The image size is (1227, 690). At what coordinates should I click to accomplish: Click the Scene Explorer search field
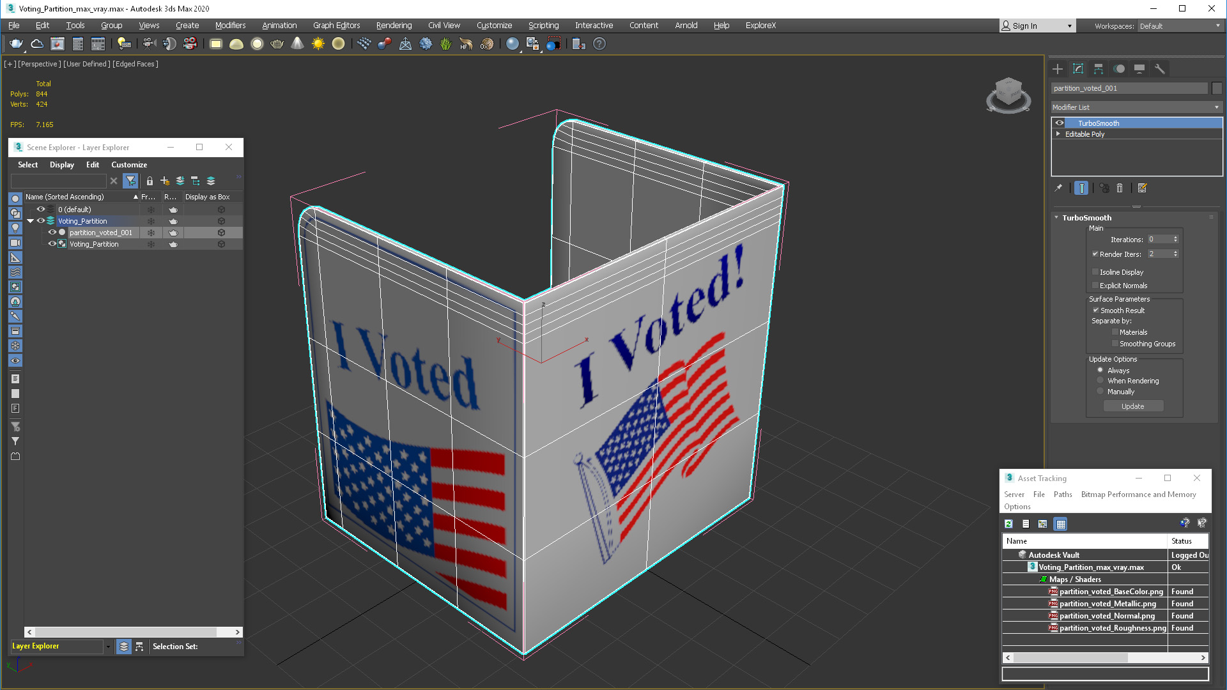pyautogui.click(x=59, y=181)
